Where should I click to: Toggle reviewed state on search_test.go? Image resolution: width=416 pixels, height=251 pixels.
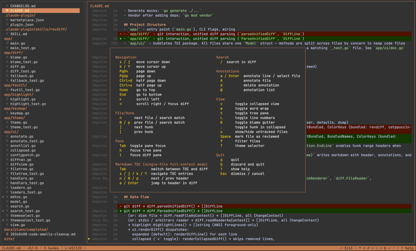pos(3,211)
